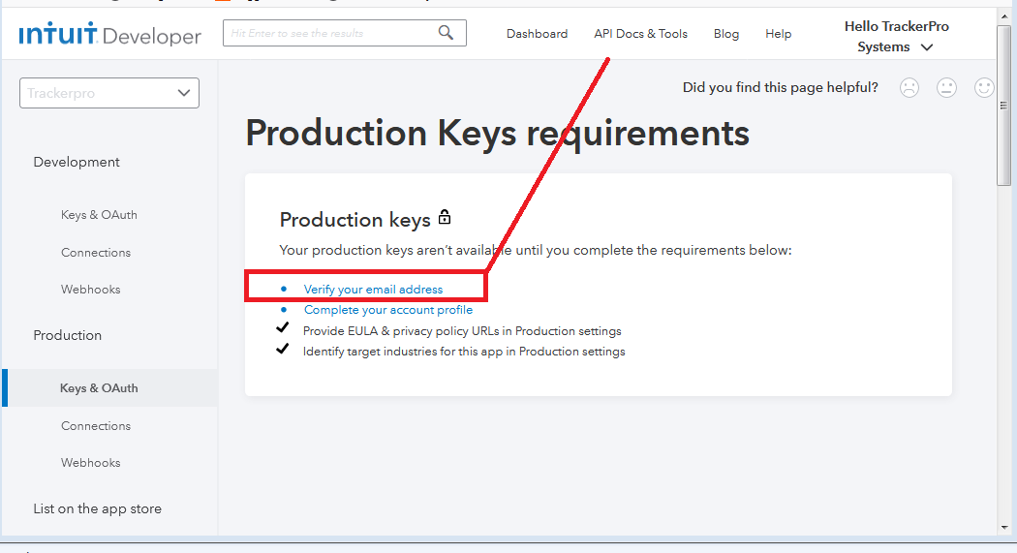Click the search magnifier icon
Screen dimensions: 1017x553
[x=446, y=32]
